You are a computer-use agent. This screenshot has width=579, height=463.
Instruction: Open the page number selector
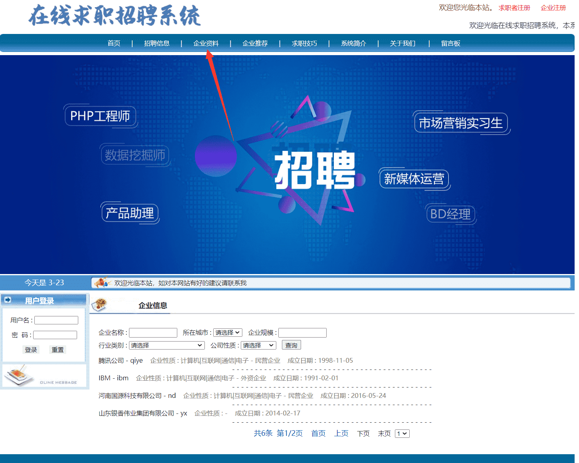[402, 433]
